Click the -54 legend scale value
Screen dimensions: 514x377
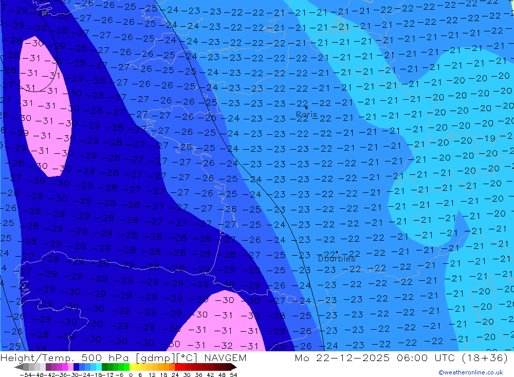pos(26,374)
